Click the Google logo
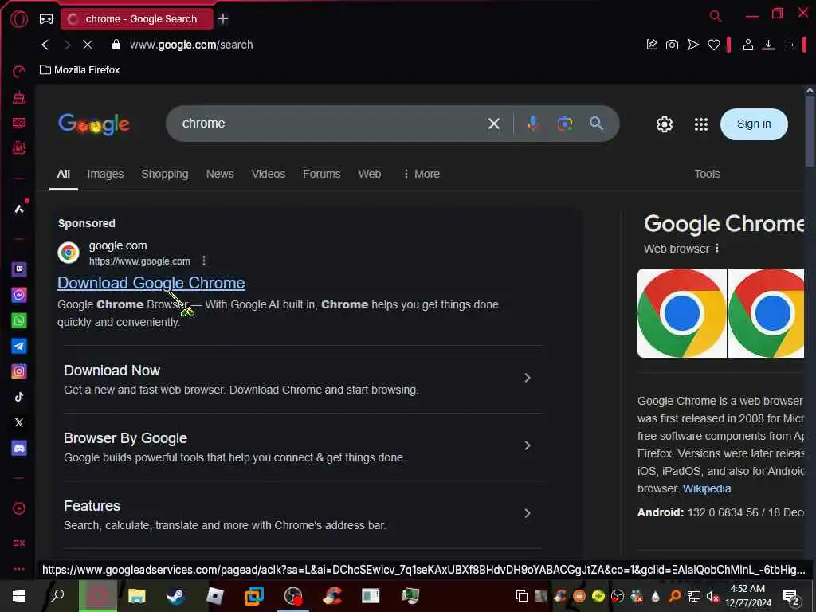 pyautogui.click(x=94, y=124)
